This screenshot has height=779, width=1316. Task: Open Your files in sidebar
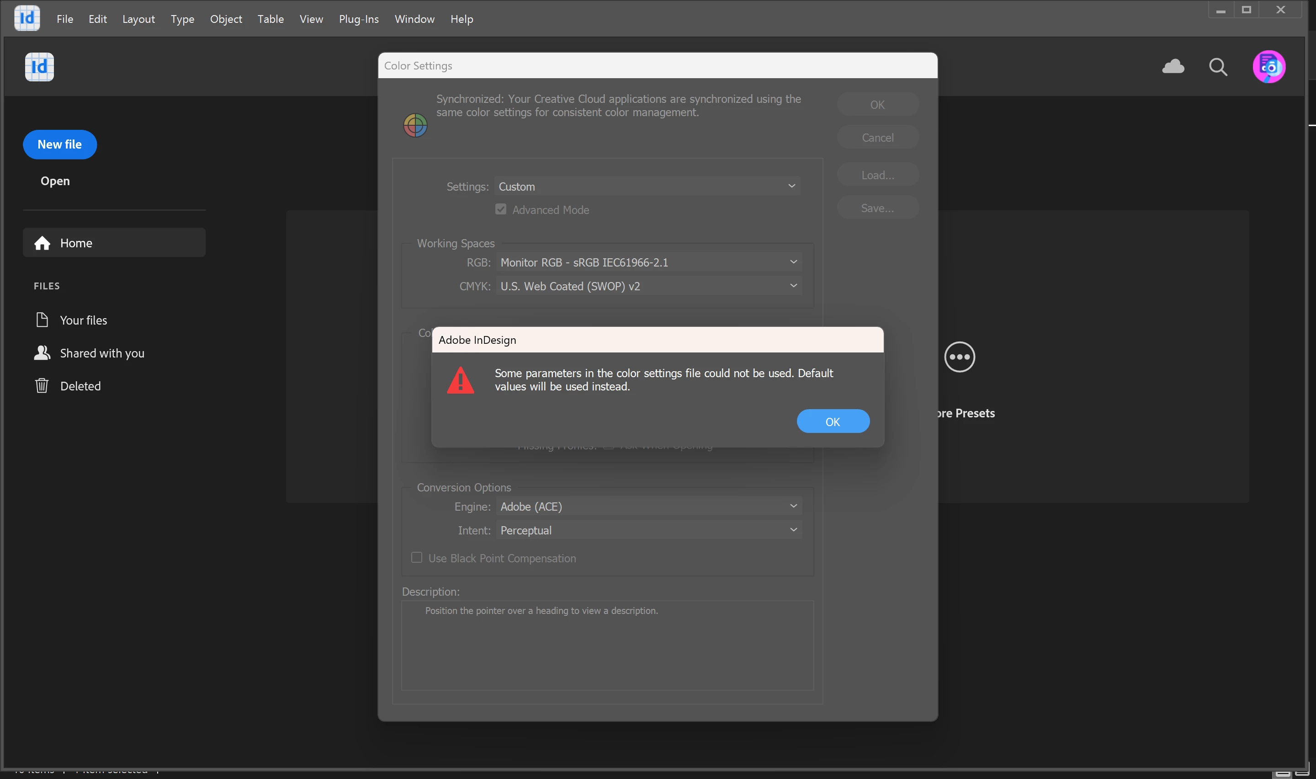click(83, 320)
